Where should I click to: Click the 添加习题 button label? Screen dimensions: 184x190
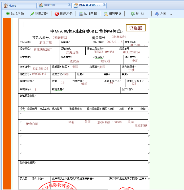click(17, 13)
